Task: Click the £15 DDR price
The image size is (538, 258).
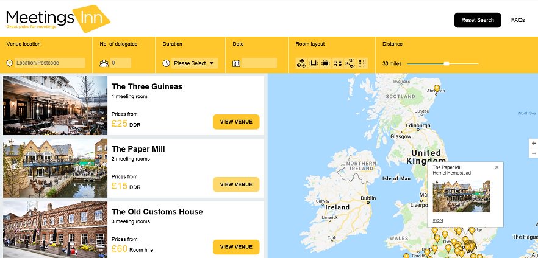Action: [126, 186]
